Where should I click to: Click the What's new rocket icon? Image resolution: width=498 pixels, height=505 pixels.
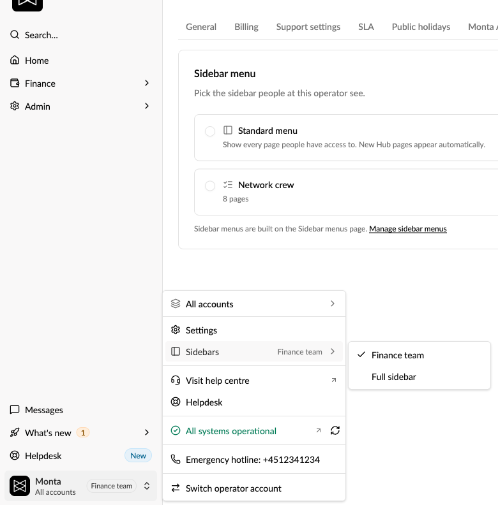click(x=15, y=432)
